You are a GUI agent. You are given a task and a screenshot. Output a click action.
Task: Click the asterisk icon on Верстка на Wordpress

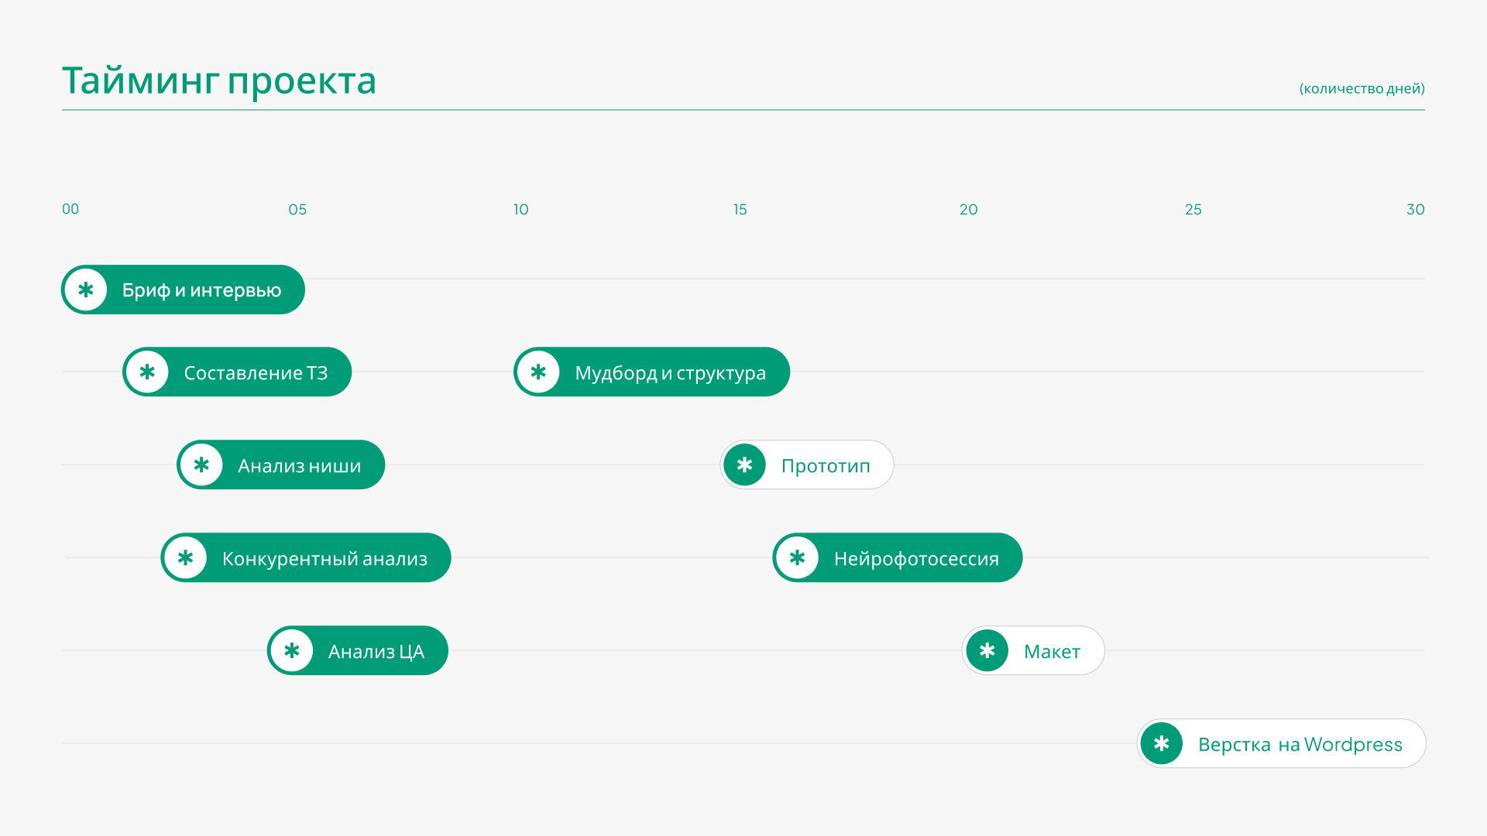click(x=1162, y=744)
